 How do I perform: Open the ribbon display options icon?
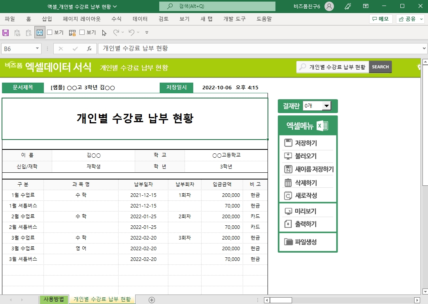pos(366,6)
